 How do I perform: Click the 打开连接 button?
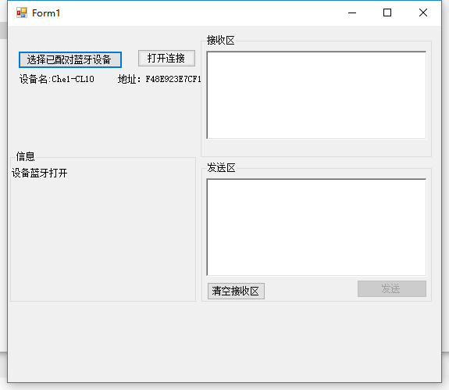coord(166,58)
